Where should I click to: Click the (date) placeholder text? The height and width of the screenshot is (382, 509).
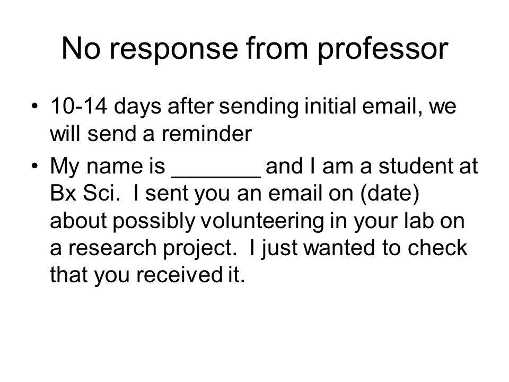pyautogui.click(x=390, y=194)
